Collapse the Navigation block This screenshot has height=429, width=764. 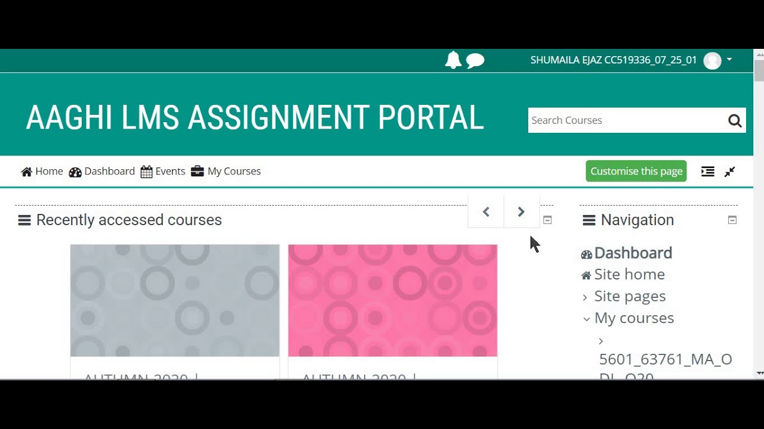(732, 220)
